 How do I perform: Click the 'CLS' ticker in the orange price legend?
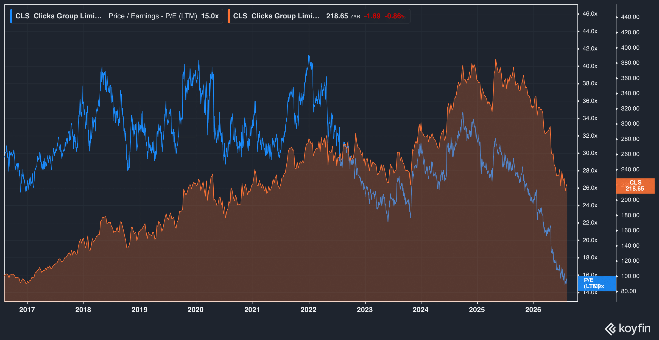tap(240, 16)
